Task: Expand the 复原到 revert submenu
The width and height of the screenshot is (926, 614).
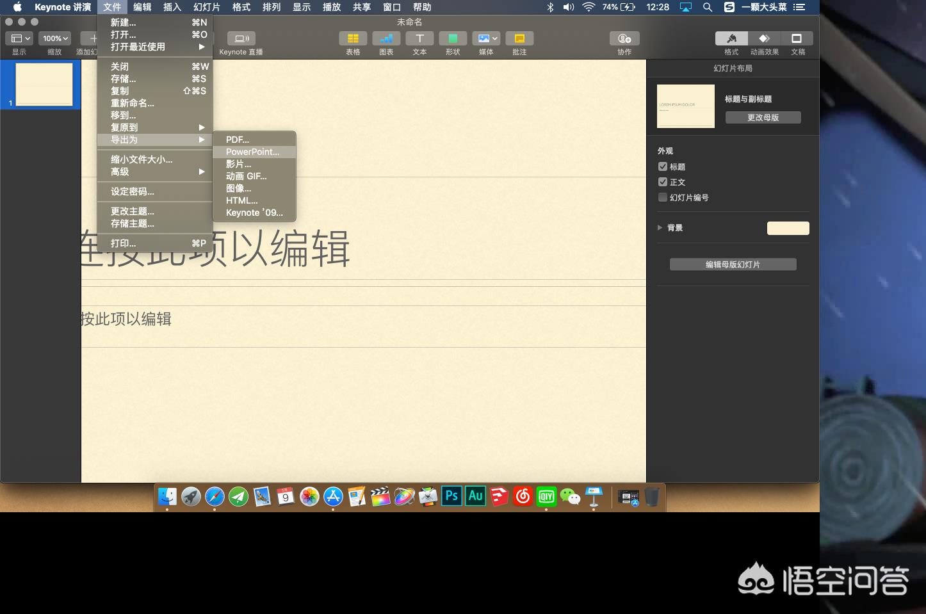Action: [x=154, y=127]
